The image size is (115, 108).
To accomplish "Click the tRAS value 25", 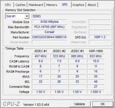I will point(77,76).
